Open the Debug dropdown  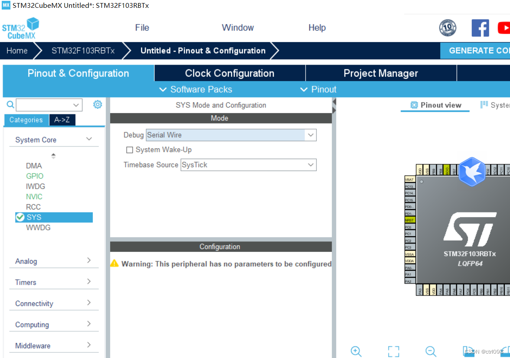click(x=231, y=135)
